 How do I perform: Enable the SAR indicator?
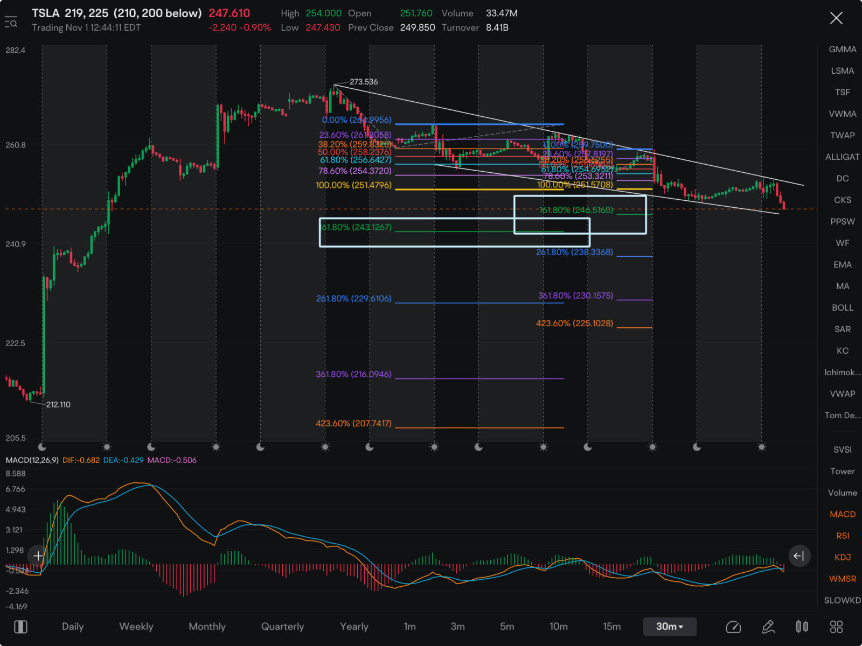click(x=843, y=329)
